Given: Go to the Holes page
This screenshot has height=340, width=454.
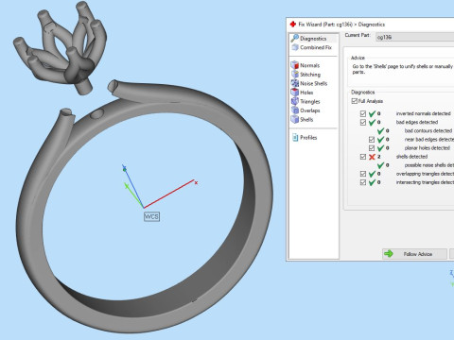Looking at the screenshot, I should [x=306, y=93].
